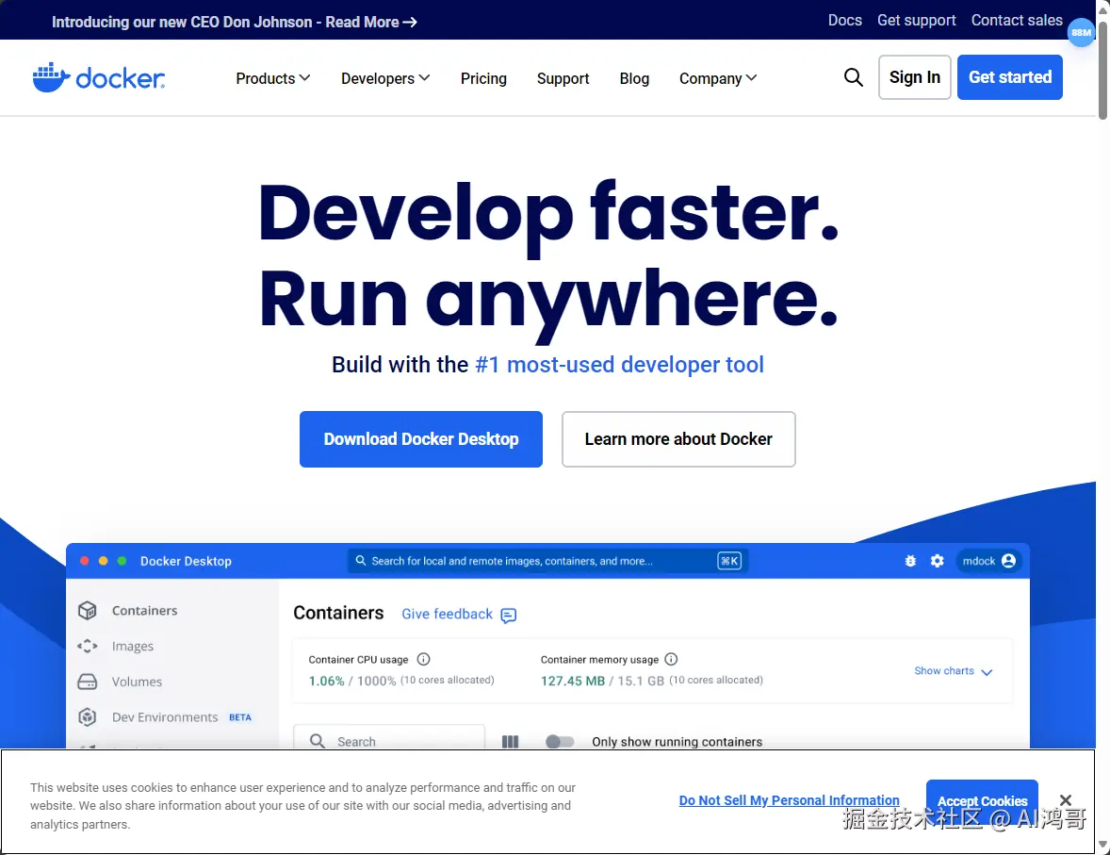Close the cookie banner with X
This screenshot has height=855, width=1110.
[x=1066, y=800]
